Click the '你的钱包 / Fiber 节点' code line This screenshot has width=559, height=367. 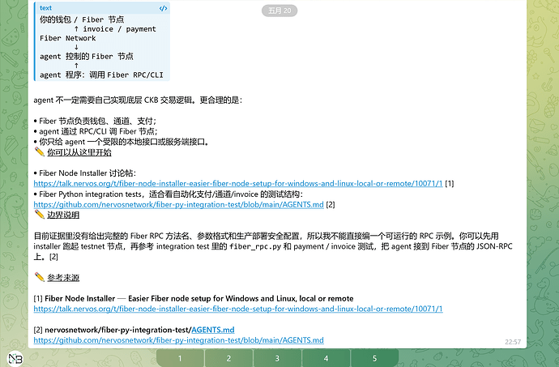pos(82,19)
